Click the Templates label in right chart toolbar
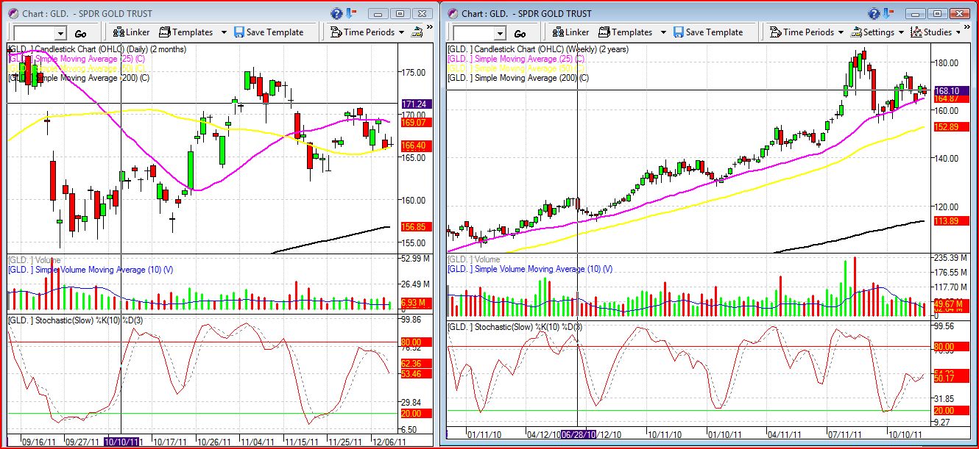 tap(632, 32)
